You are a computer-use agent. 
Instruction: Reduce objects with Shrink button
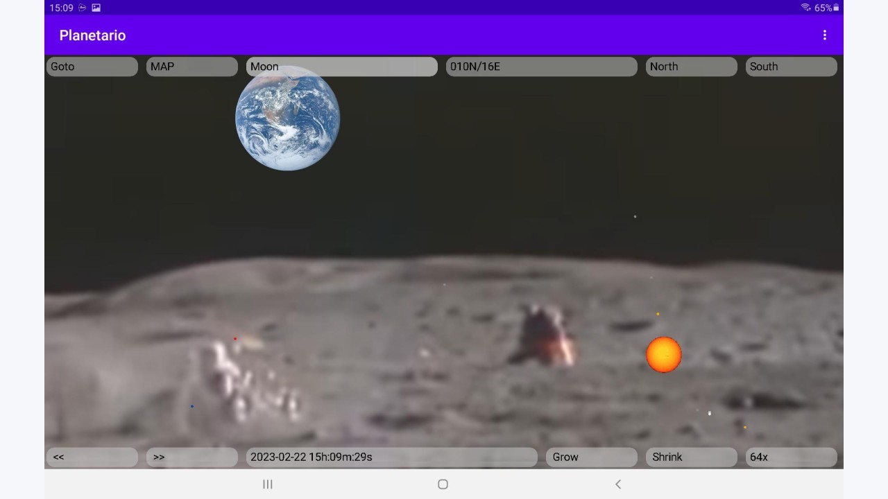click(692, 457)
